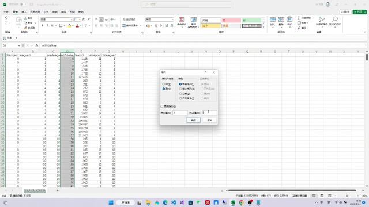This screenshot has height=207, width=369.
Task: Open the number format dropdown
Action: click(172, 20)
